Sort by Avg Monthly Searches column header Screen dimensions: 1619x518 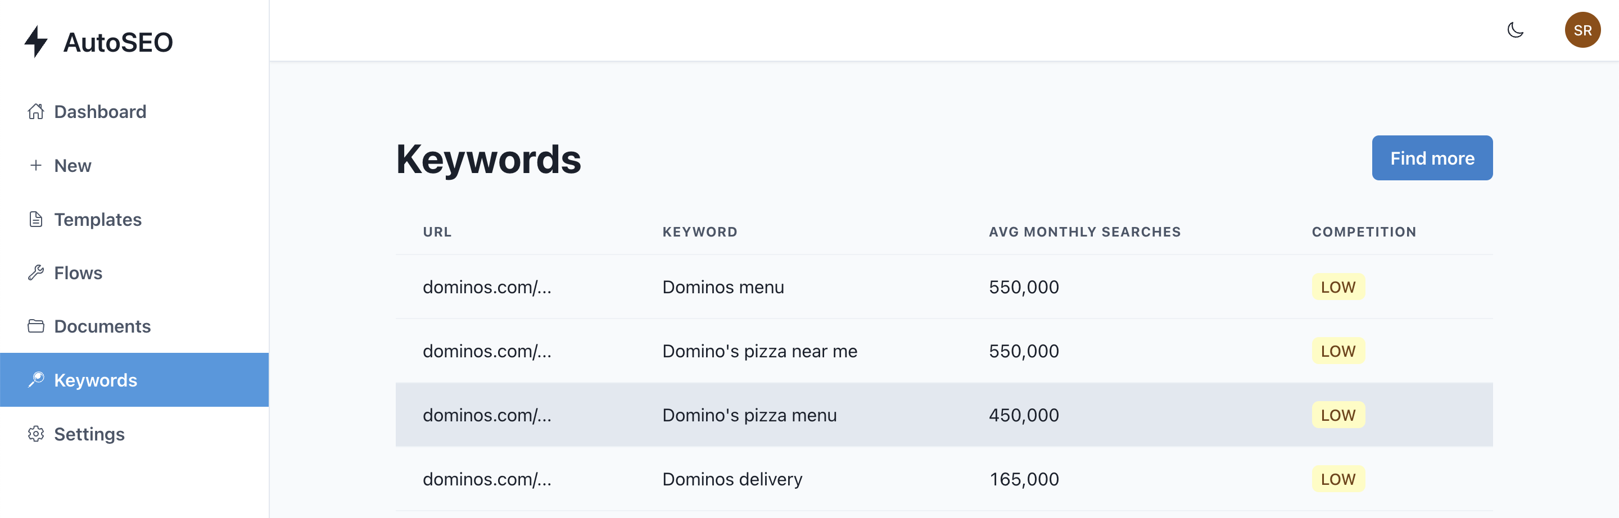pyautogui.click(x=1084, y=231)
